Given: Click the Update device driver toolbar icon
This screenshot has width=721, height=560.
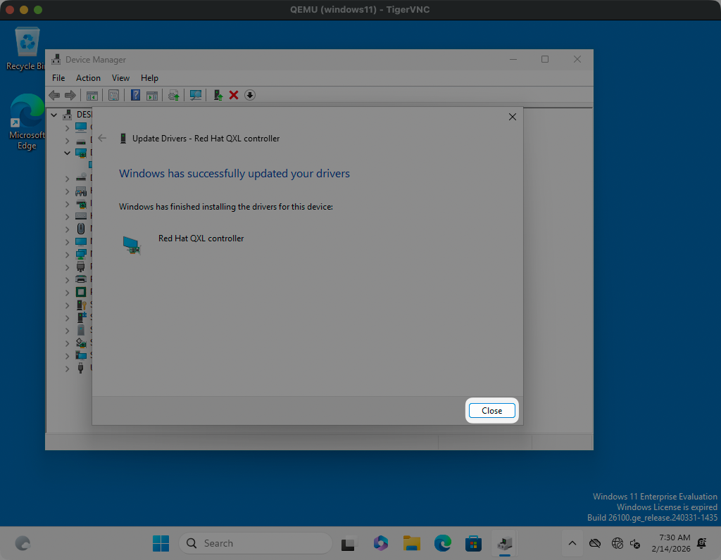Looking at the screenshot, I should [x=218, y=95].
